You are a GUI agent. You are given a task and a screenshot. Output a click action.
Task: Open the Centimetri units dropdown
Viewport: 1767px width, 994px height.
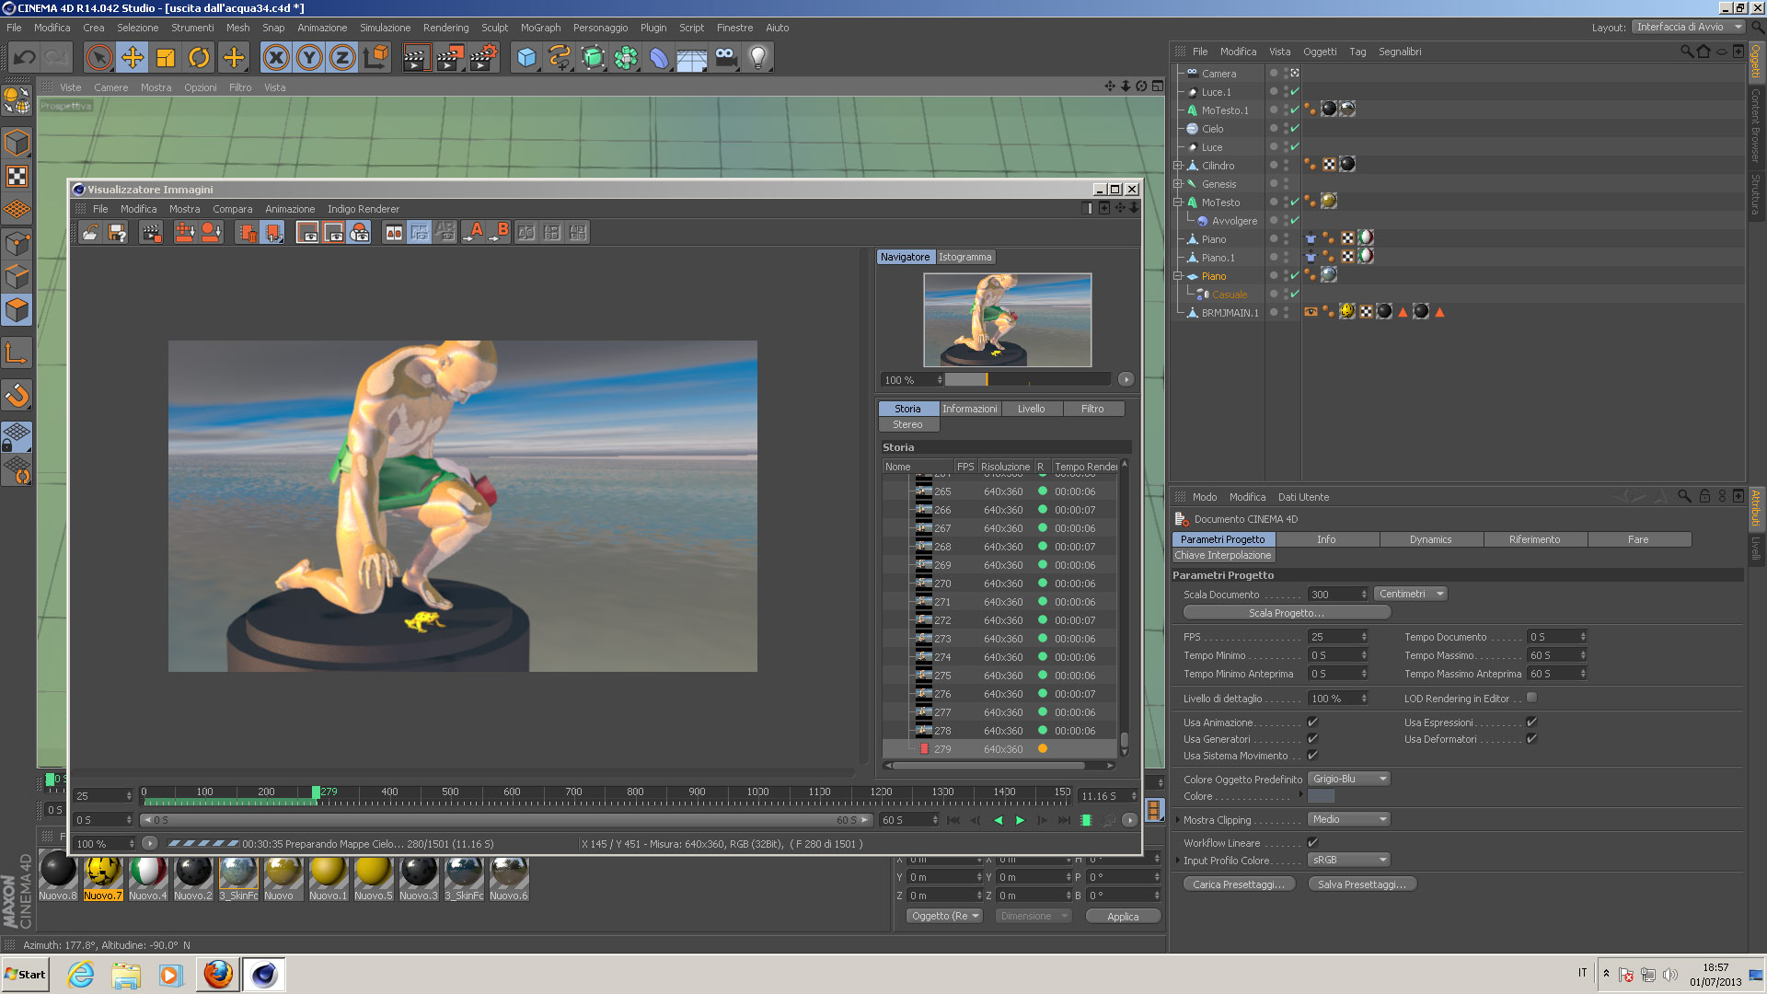(1410, 594)
